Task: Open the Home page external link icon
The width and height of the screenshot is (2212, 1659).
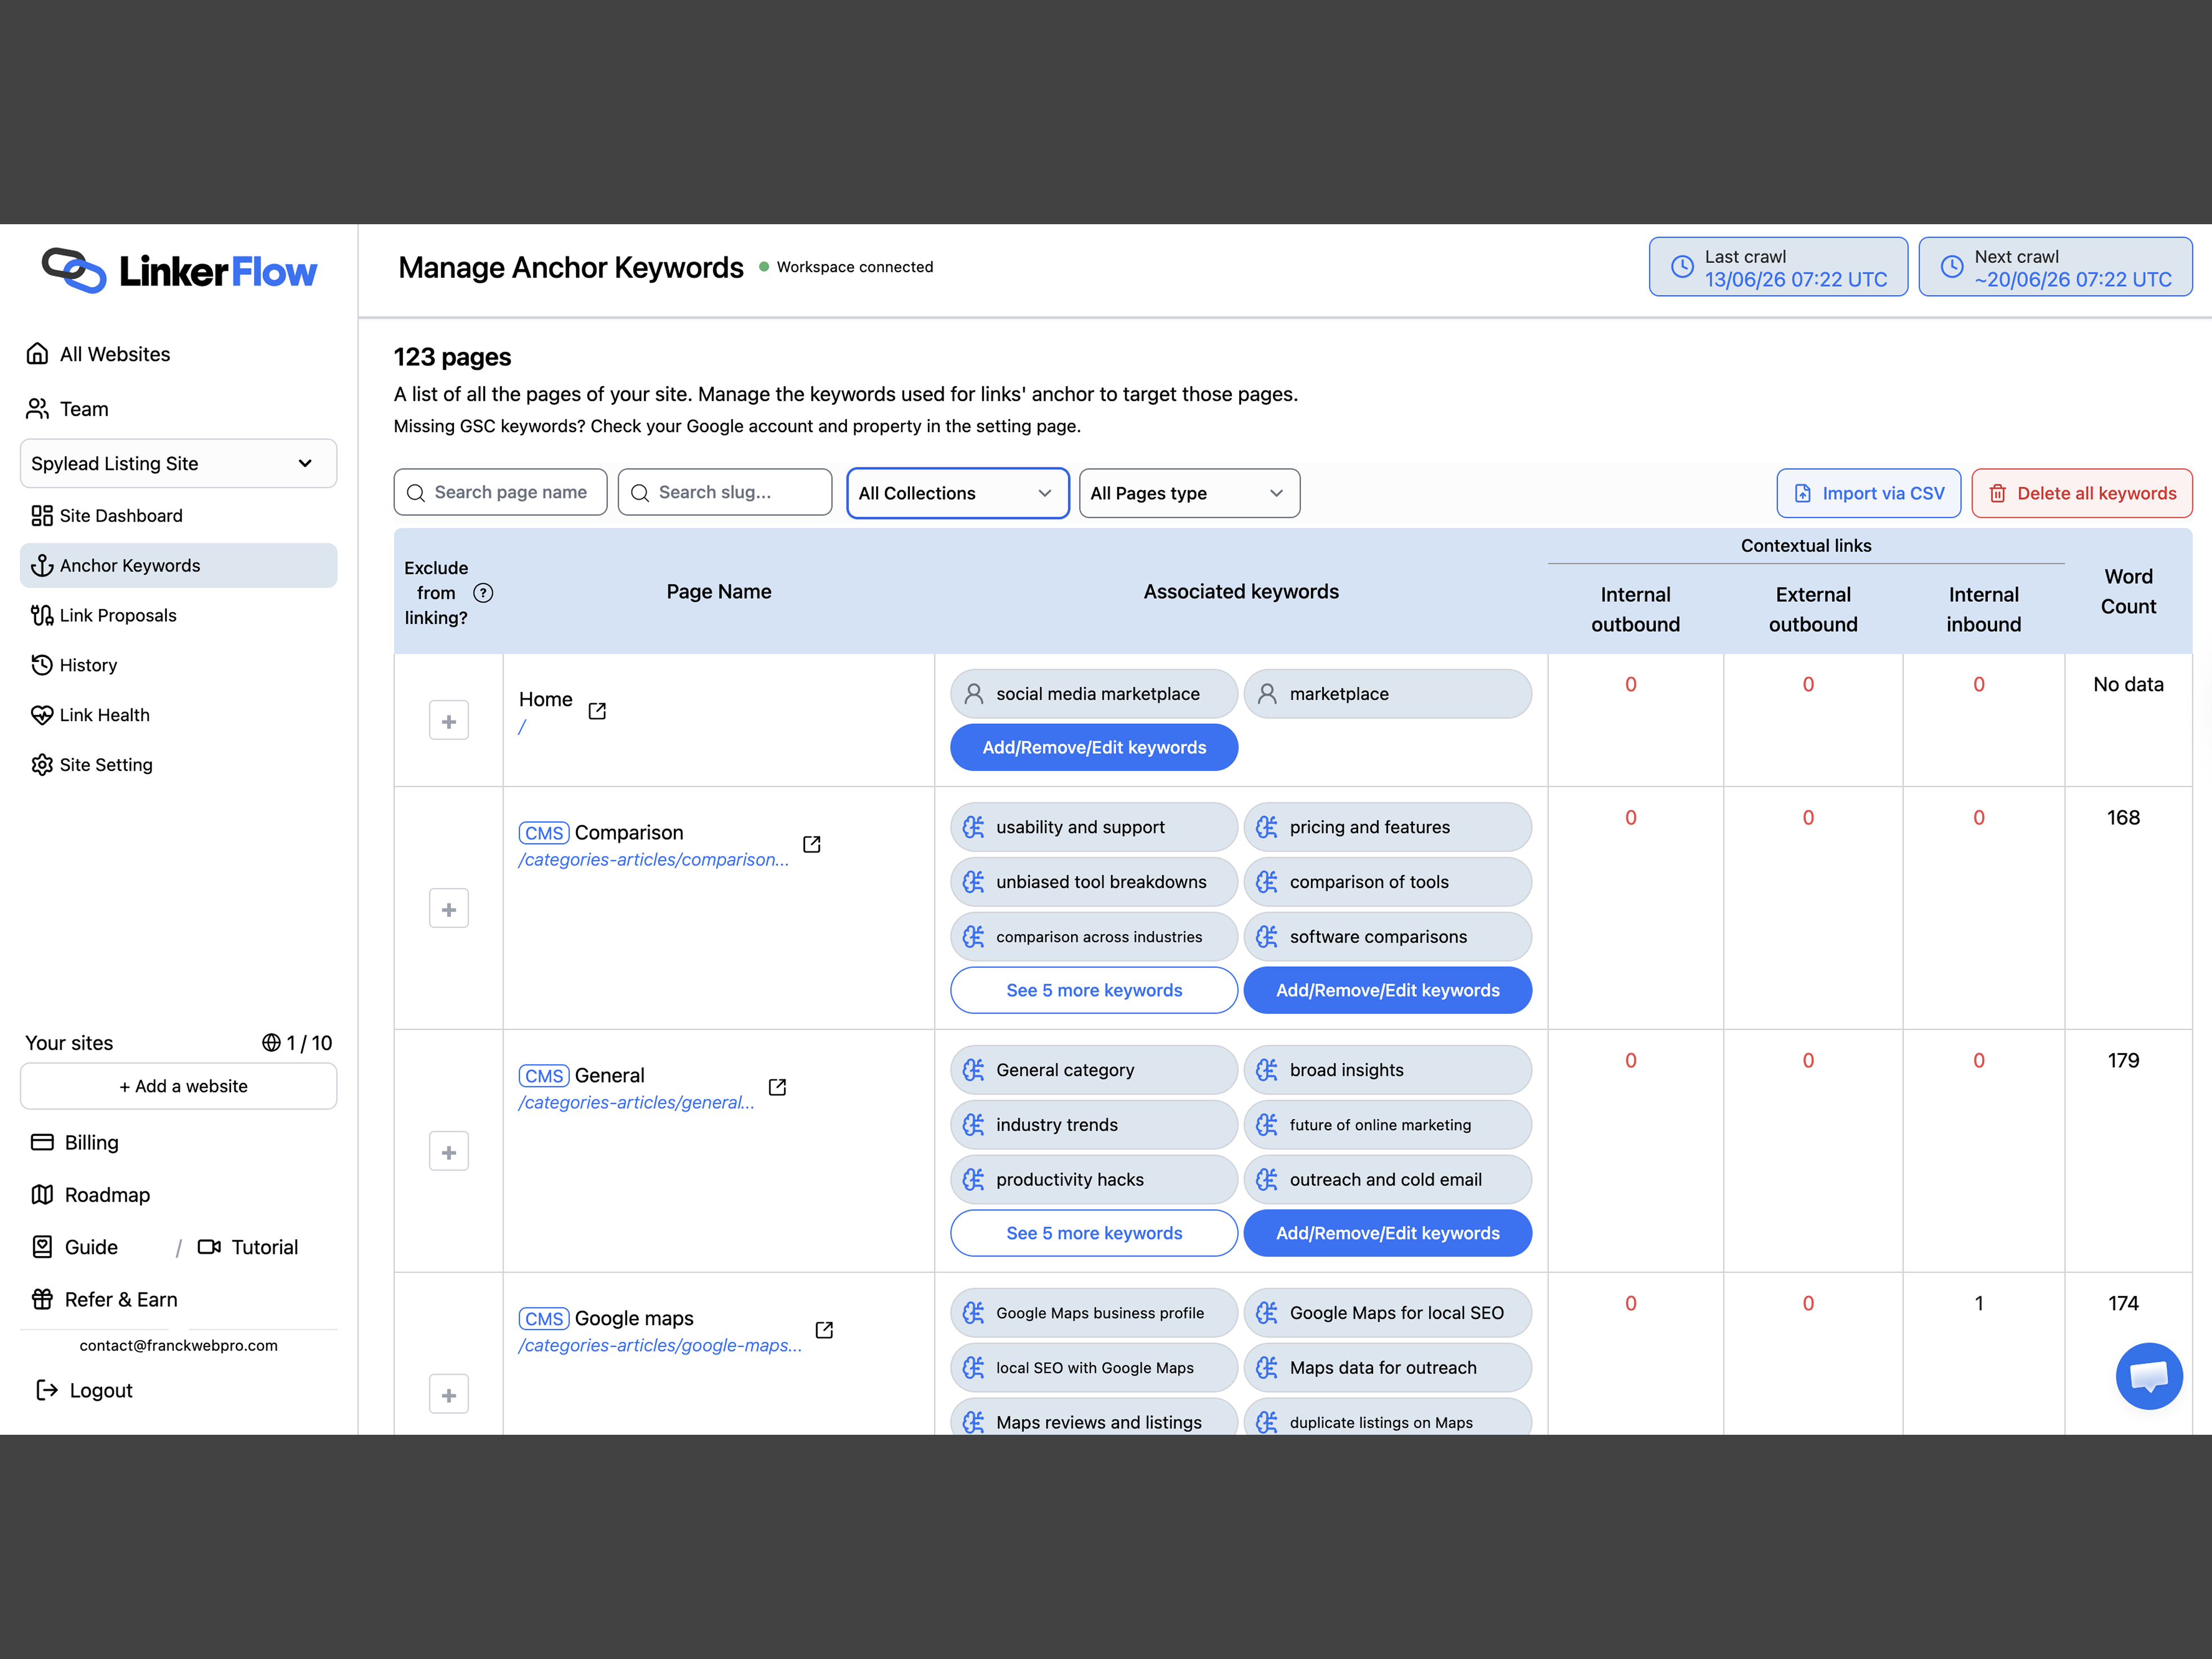Action: (x=597, y=711)
